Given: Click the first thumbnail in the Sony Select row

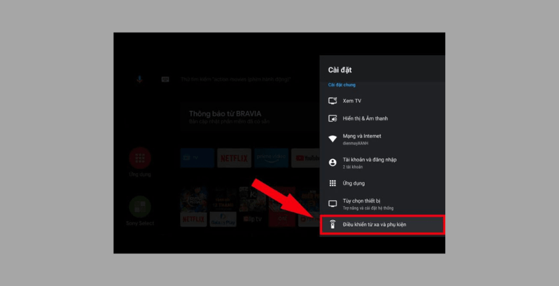Looking at the screenshot, I should 194,198.
